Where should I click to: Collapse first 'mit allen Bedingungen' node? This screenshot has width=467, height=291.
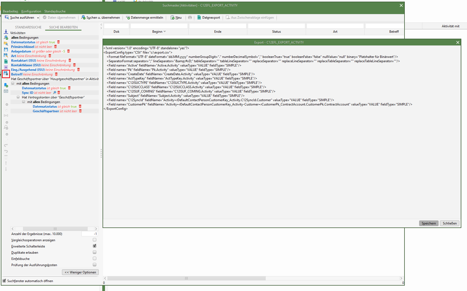coord(13,83)
